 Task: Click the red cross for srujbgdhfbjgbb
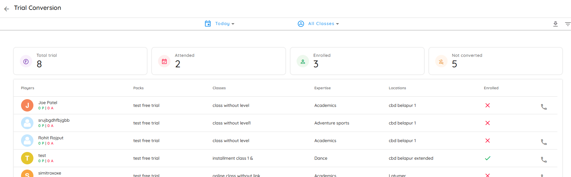point(487,123)
